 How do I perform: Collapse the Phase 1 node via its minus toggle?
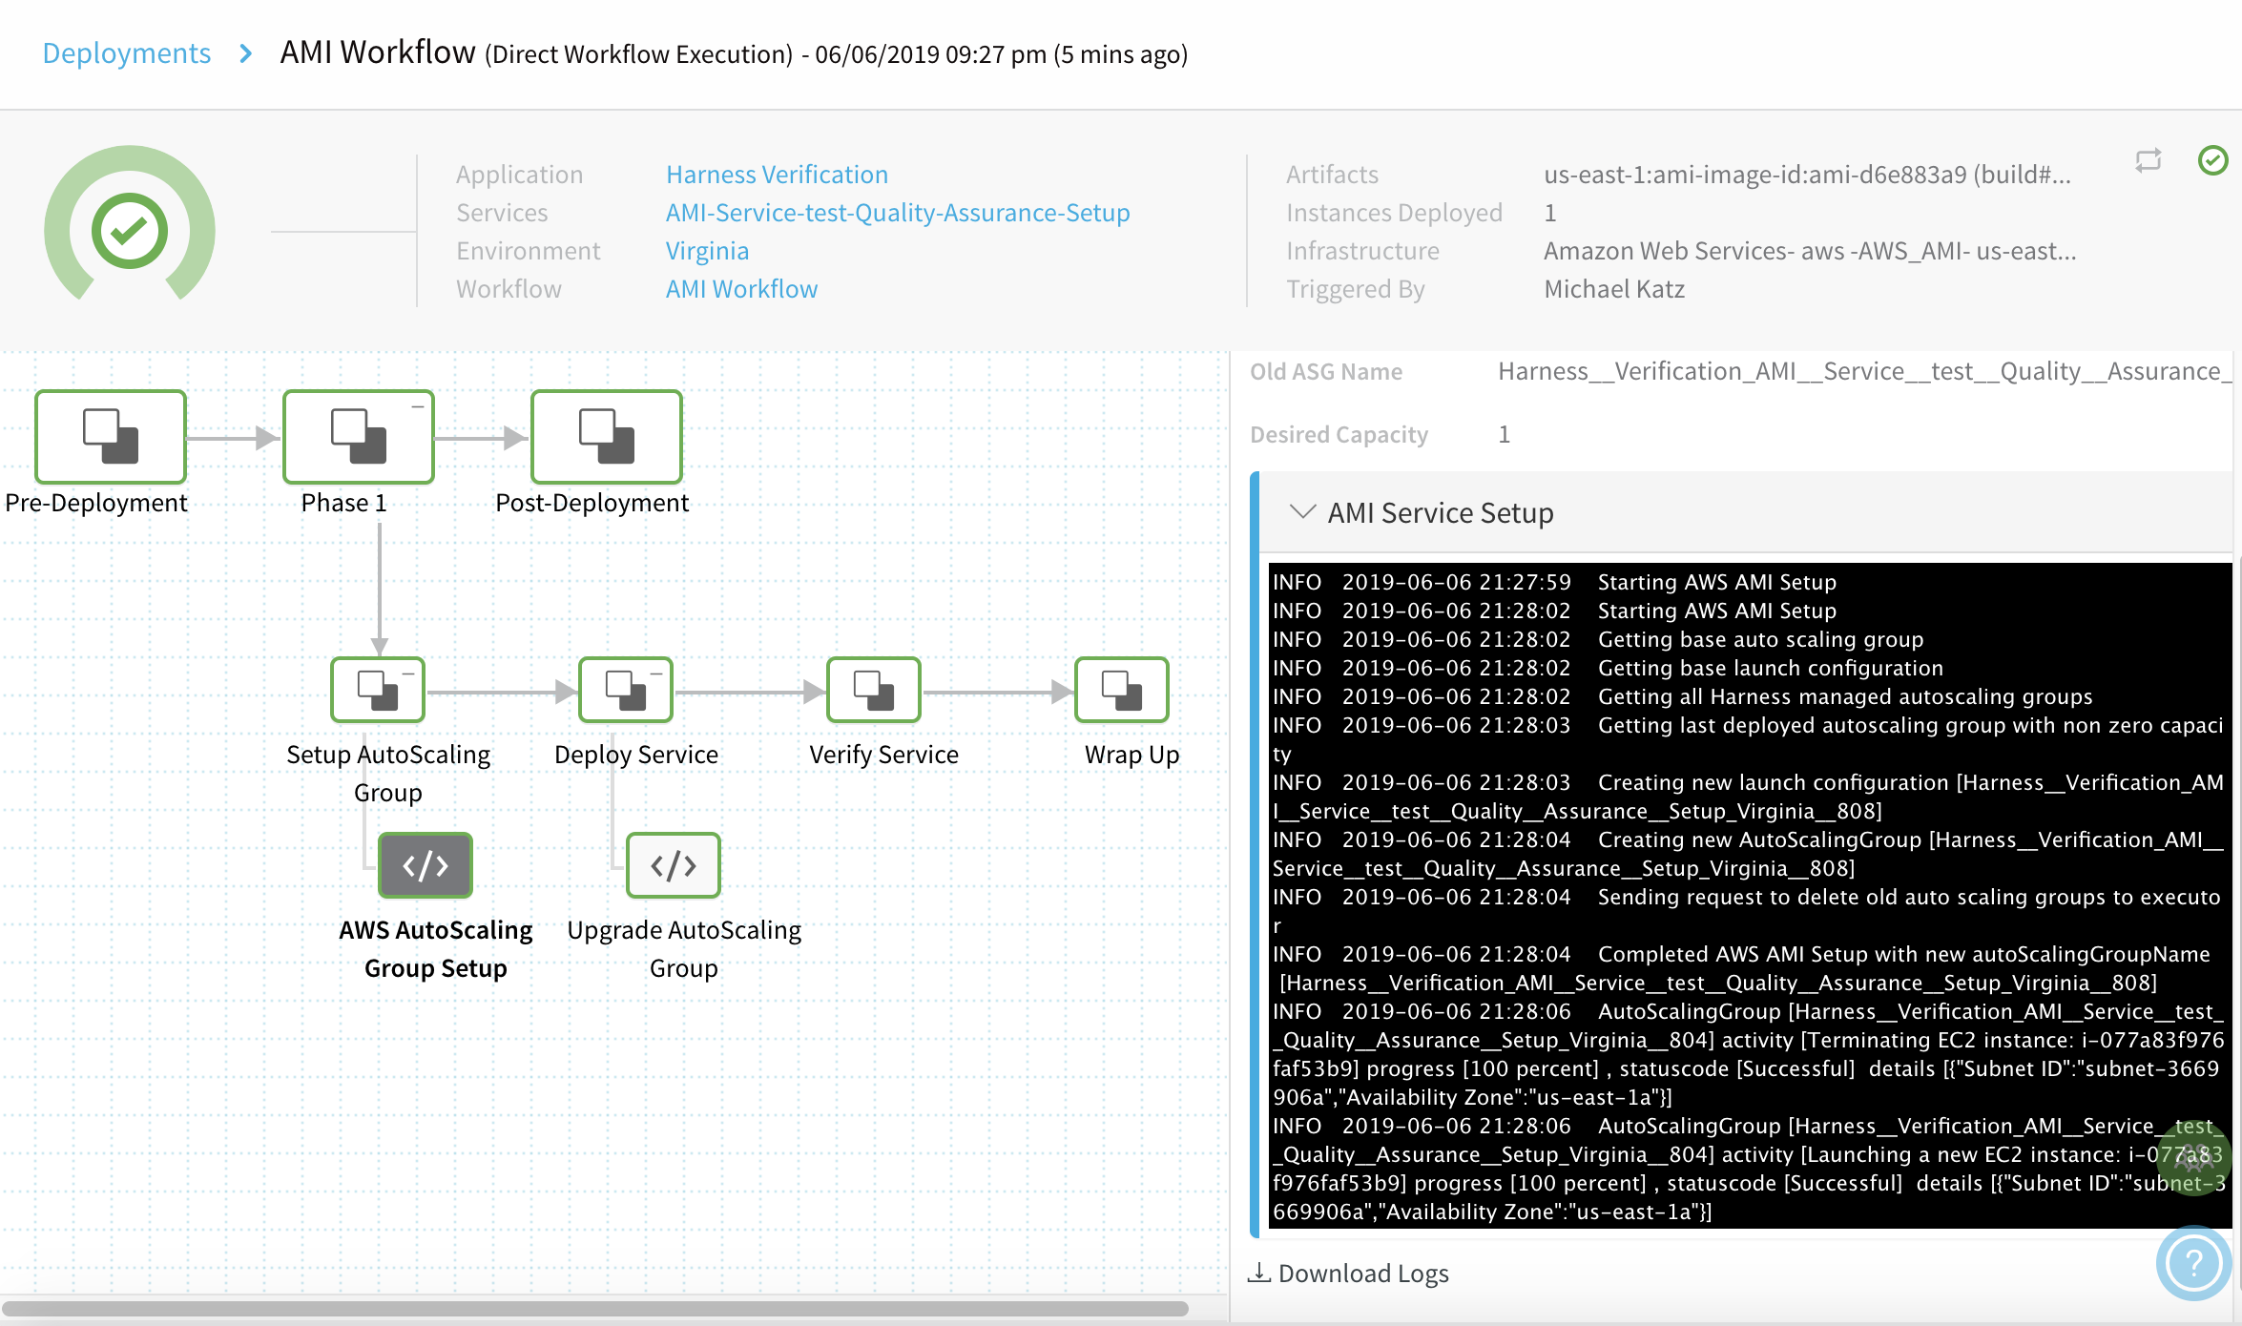pos(418,406)
